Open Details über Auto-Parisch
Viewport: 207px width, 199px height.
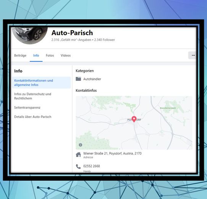tap(33, 117)
